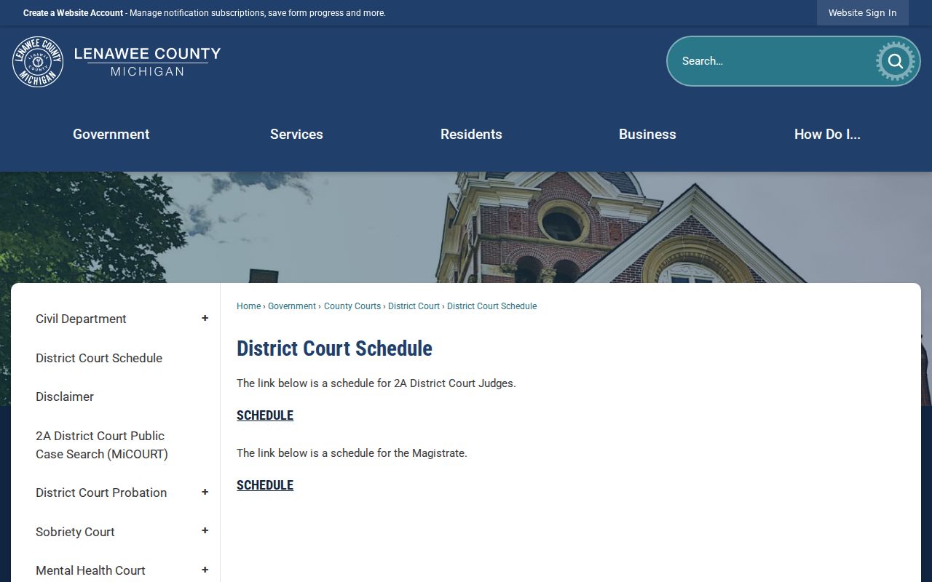Screen dimensions: 932x582
Task: Open 2A District Court Public Case Search
Action: pos(102,445)
